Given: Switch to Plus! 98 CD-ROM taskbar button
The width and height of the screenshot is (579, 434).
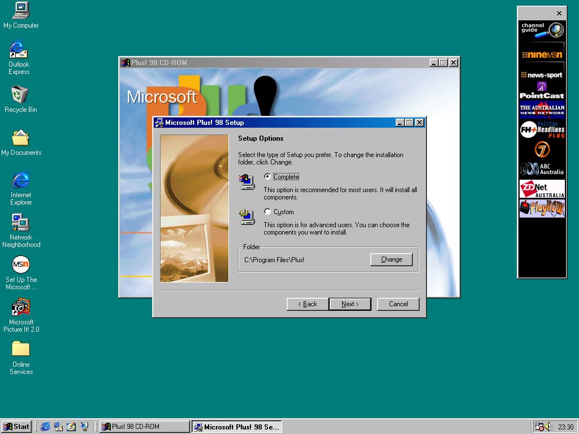Looking at the screenshot, I should click(144, 427).
